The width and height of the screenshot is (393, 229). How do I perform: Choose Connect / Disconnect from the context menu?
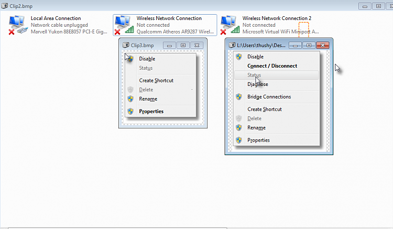272,66
